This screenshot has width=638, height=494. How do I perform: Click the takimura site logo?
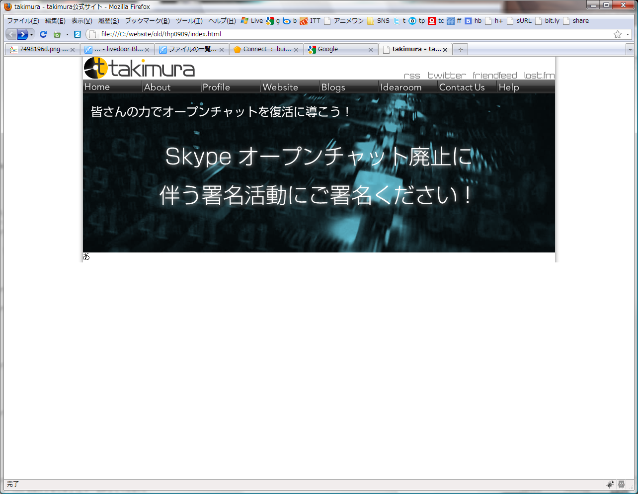[x=139, y=68]
